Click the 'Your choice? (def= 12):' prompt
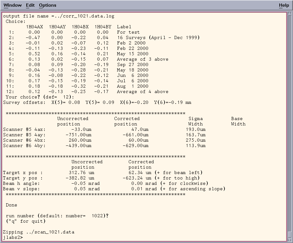This screenshot has width=293, height=243. 40,97
